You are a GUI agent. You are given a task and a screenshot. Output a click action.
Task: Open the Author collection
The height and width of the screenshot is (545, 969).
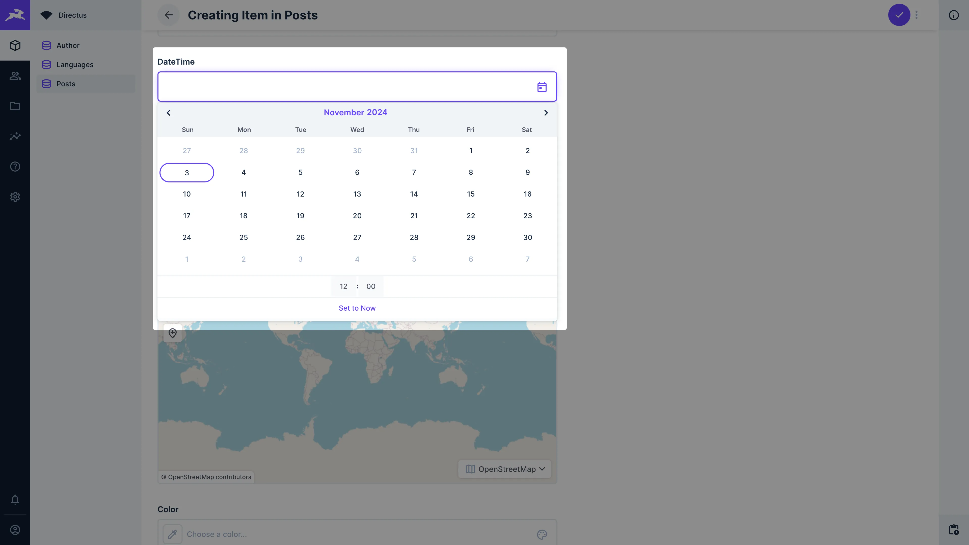tap(68, 45)
